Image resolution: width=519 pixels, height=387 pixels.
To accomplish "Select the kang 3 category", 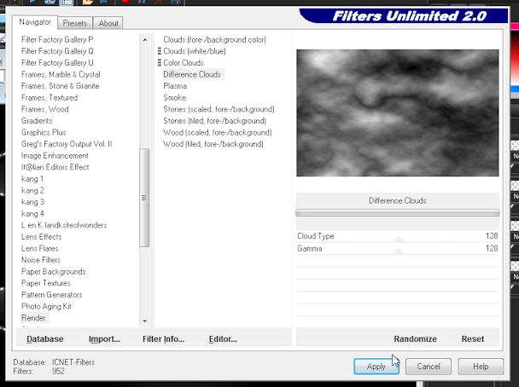I will (x=32, y=202).
